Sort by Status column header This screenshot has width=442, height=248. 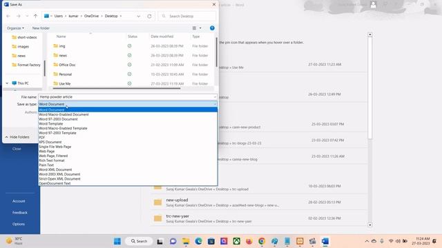[x=132, y=37]
